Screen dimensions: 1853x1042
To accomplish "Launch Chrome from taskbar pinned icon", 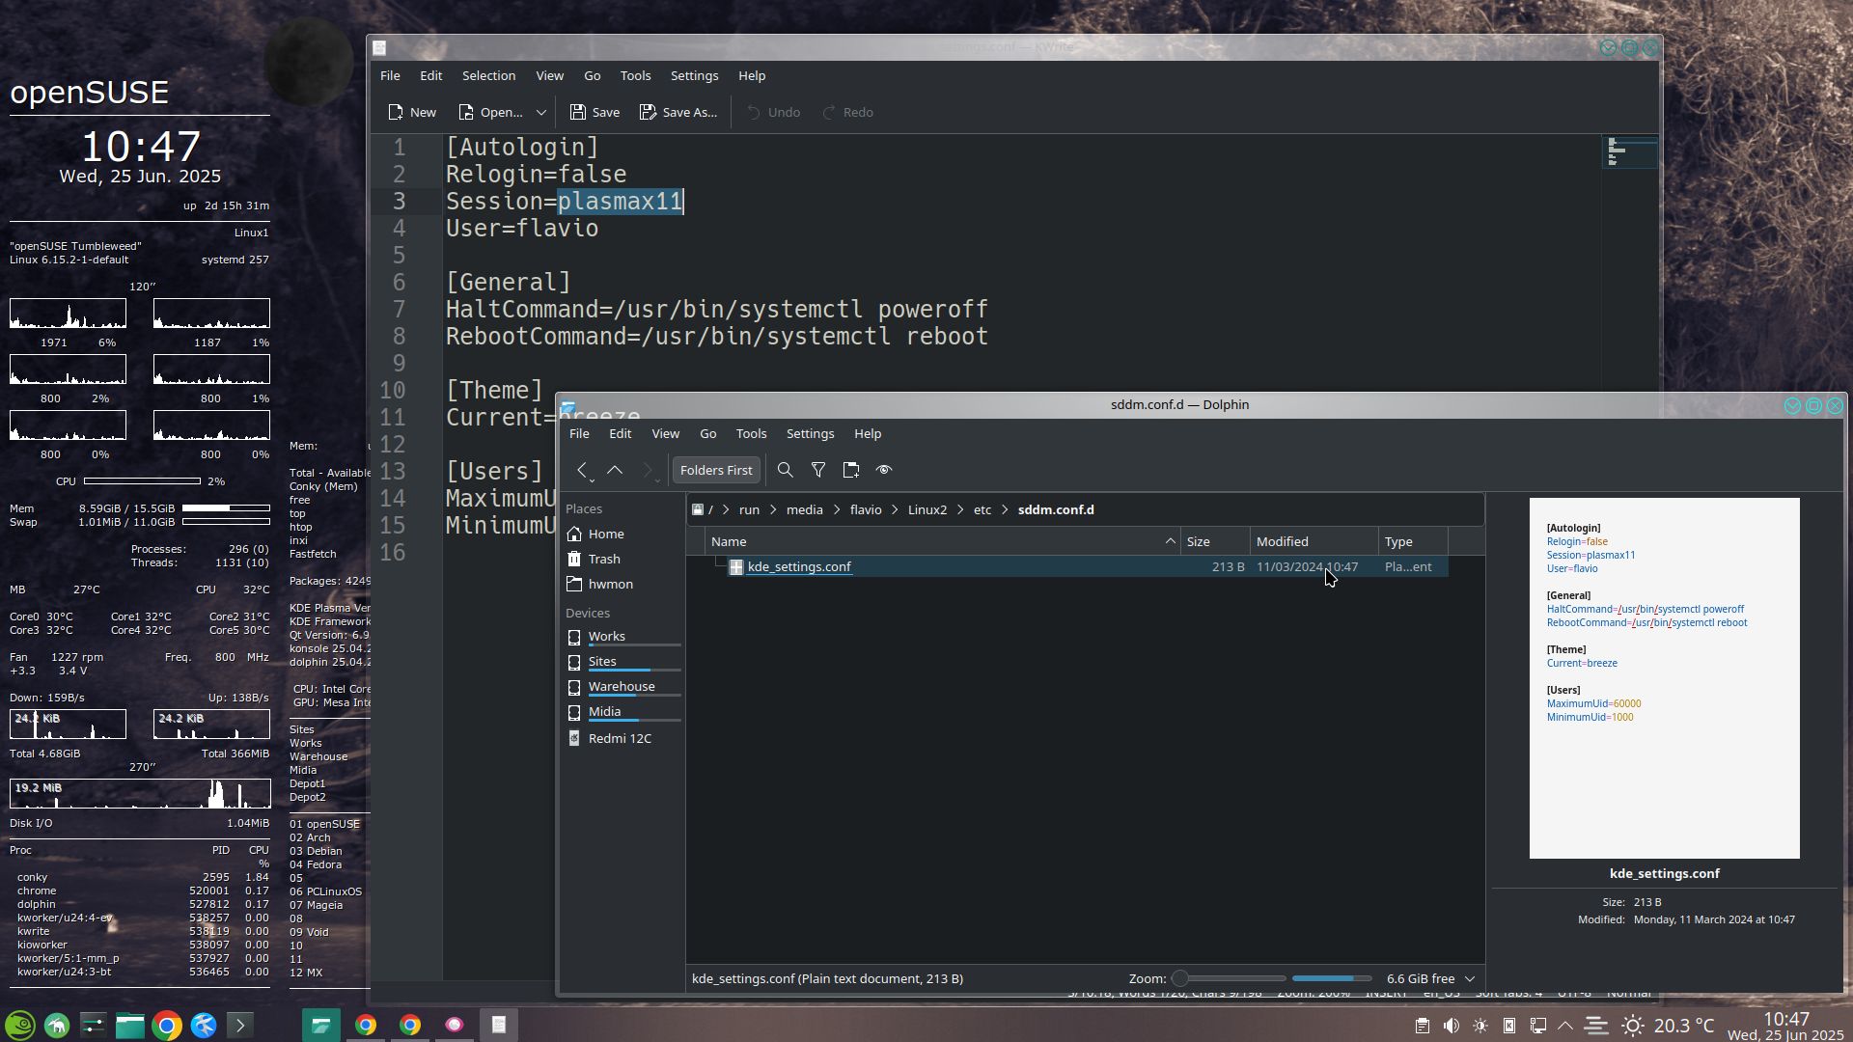I will 166,1025.
